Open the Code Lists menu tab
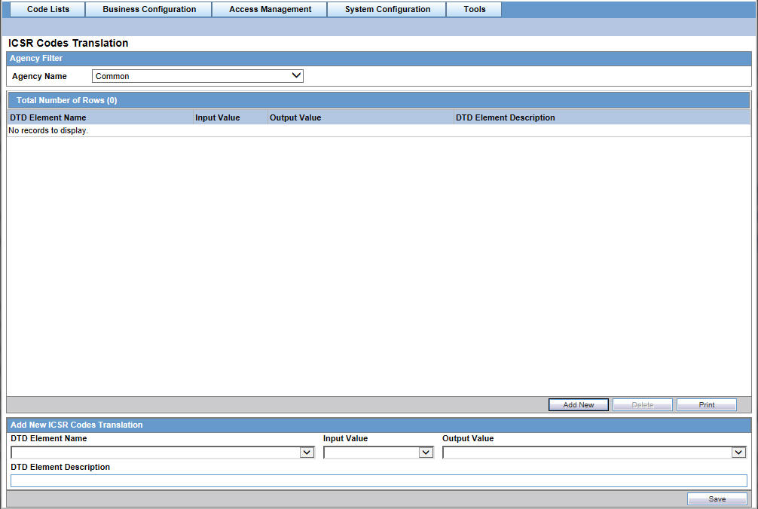758x509 pixels. [x=48, y=9]
